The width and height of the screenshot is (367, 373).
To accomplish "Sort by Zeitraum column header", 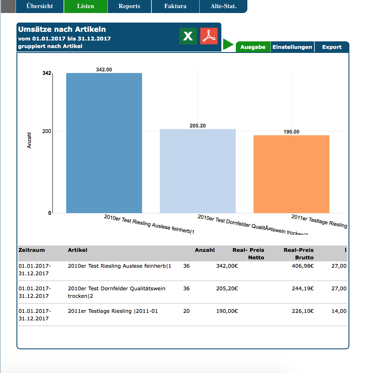I will [x=32, y=250].
